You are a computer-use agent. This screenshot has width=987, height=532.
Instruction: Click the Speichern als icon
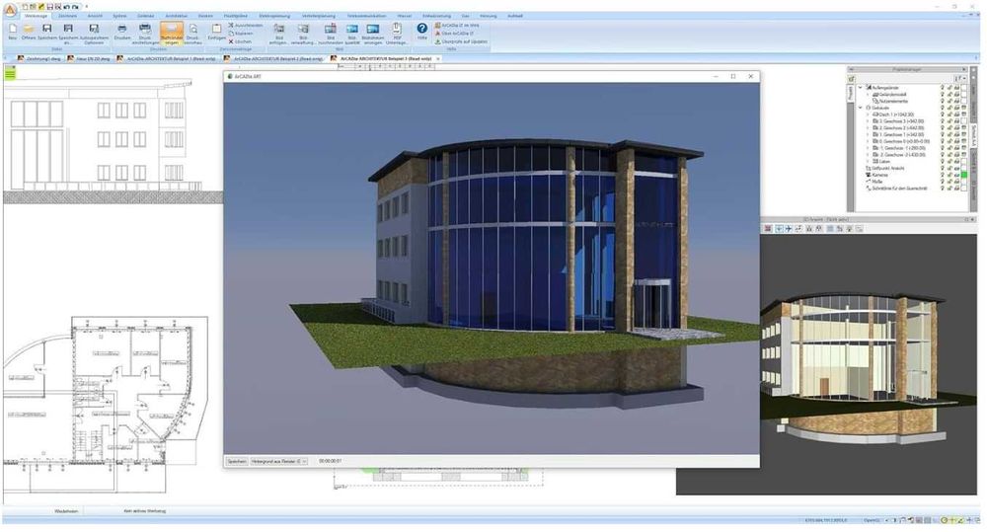[x=68, y=33]
